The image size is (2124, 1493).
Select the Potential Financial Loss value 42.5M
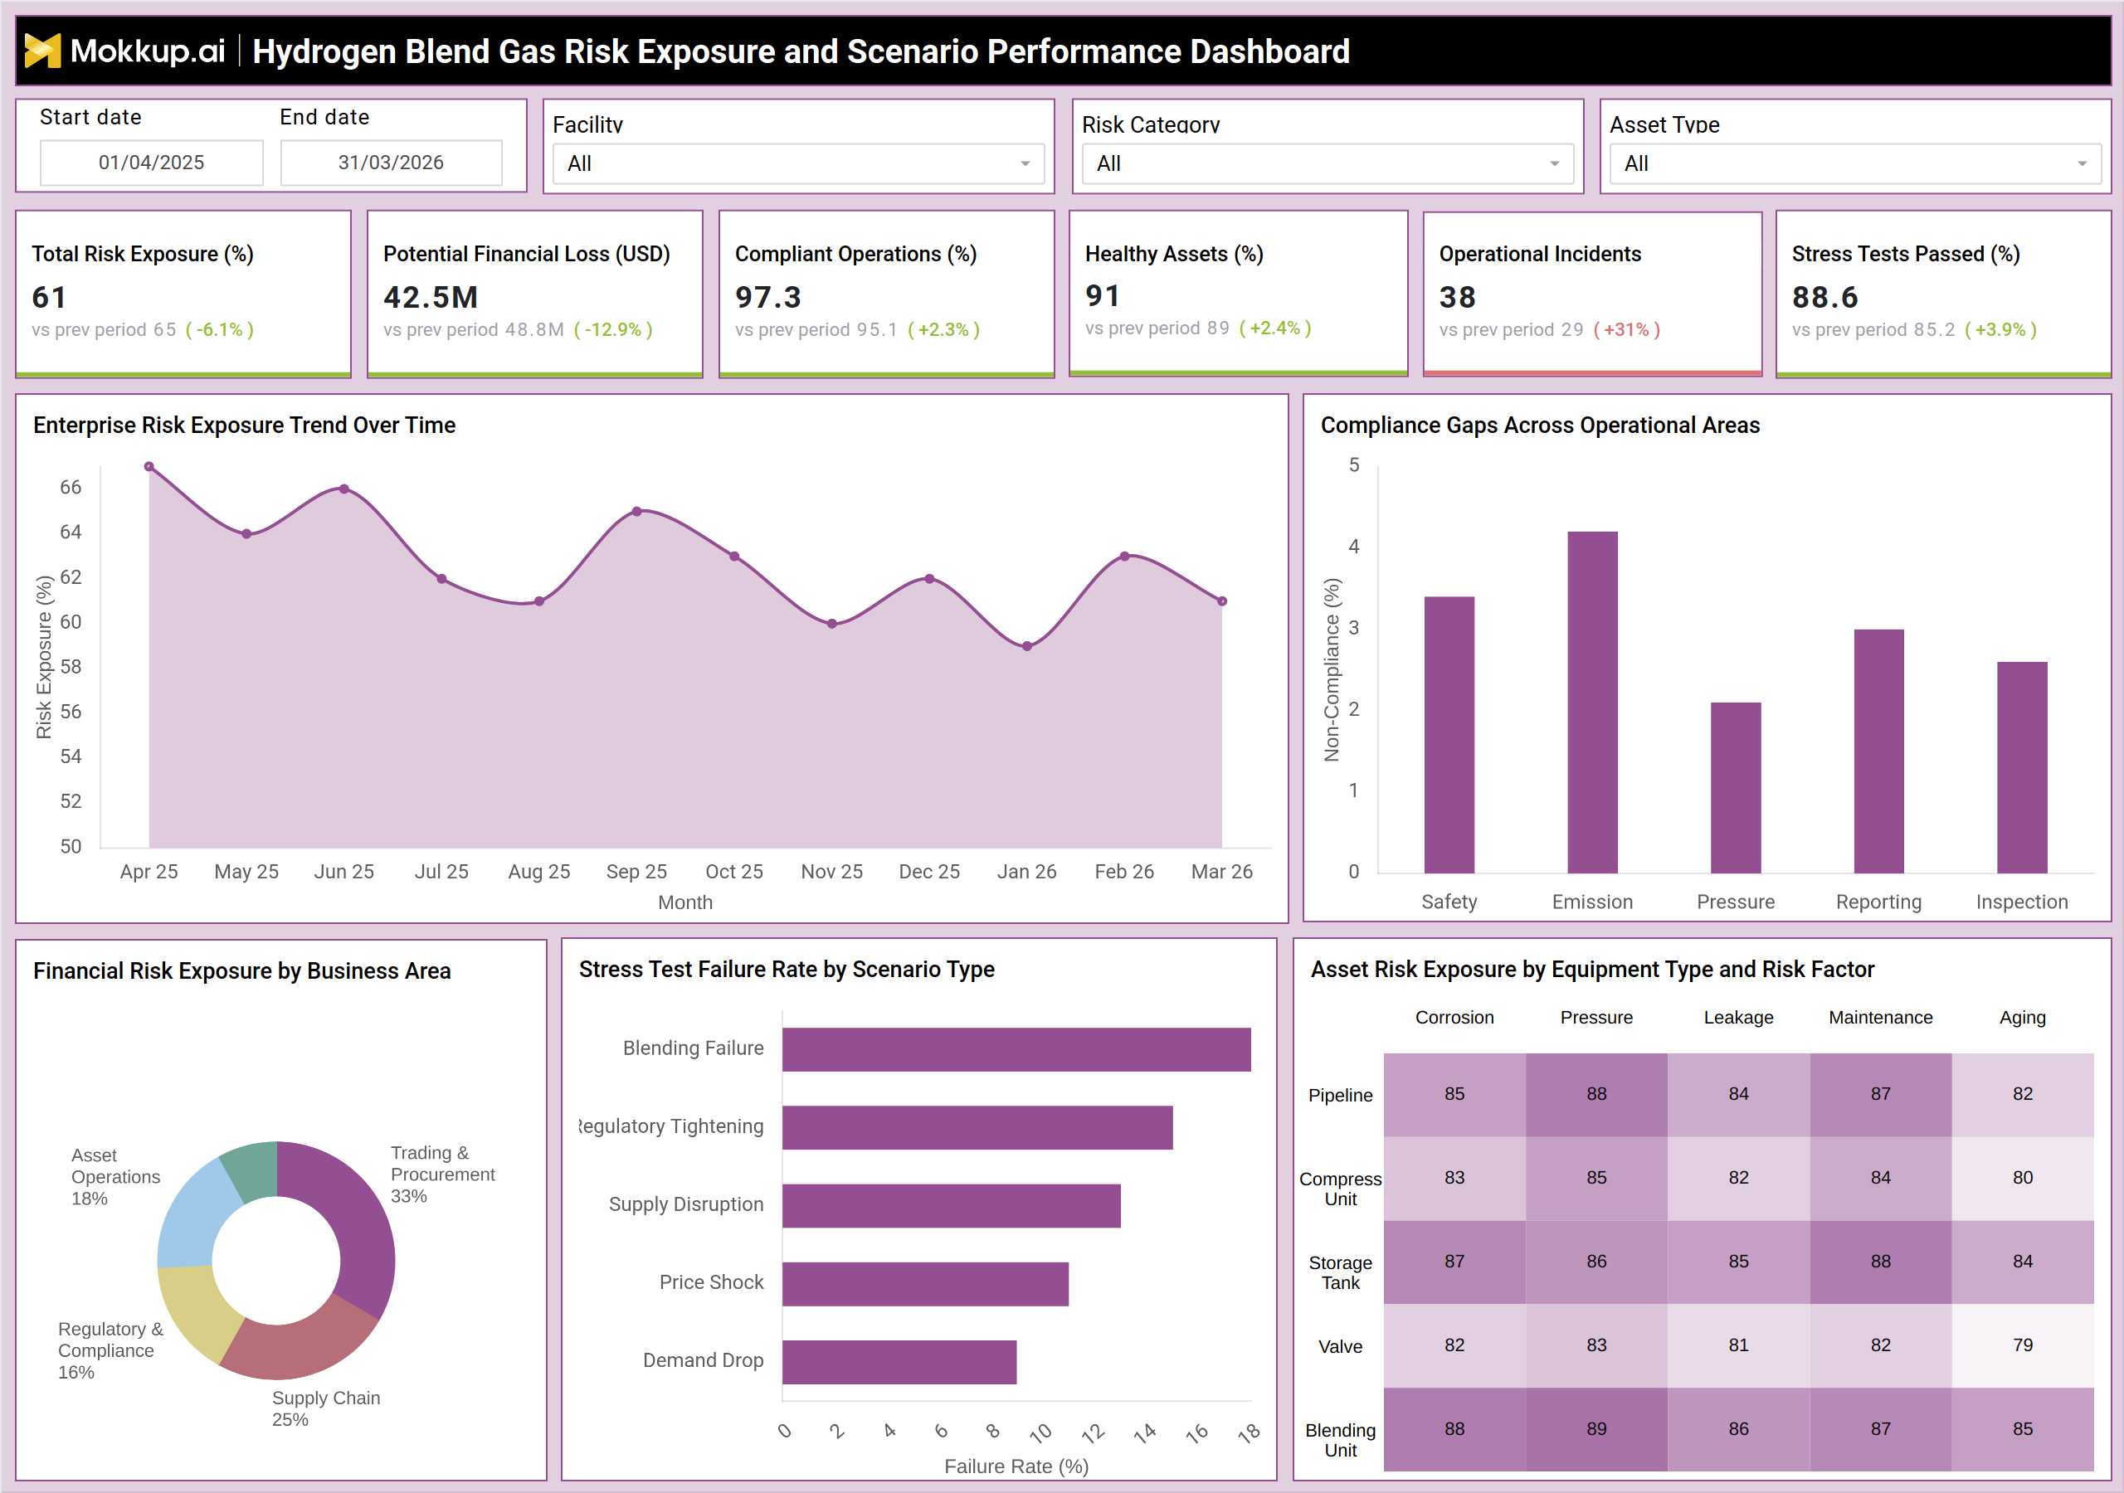[x=430, y=297]
